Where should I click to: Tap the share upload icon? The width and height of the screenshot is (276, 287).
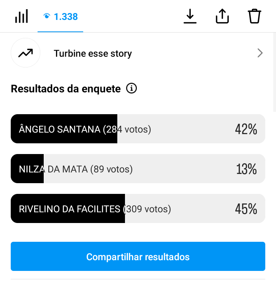coord(222,16)
